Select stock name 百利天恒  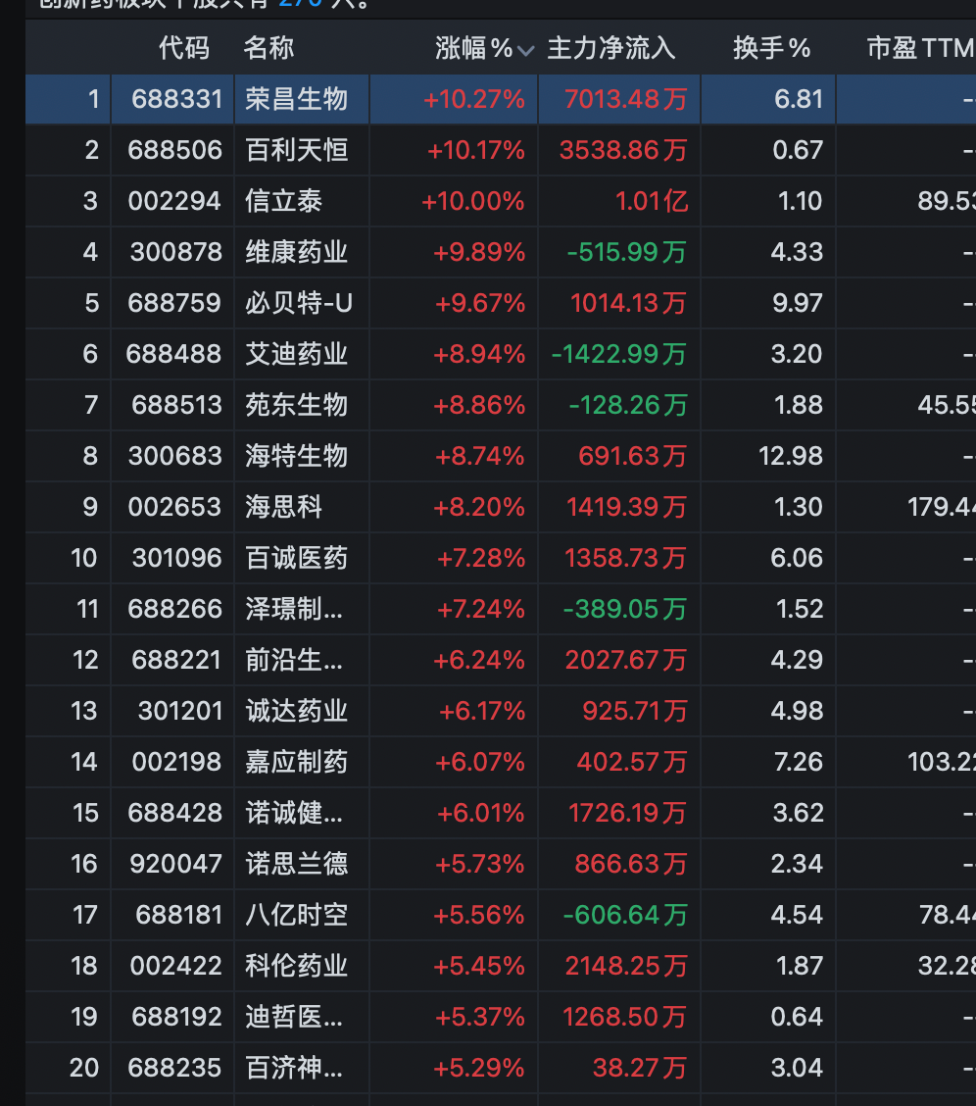[x=297, y=150]
